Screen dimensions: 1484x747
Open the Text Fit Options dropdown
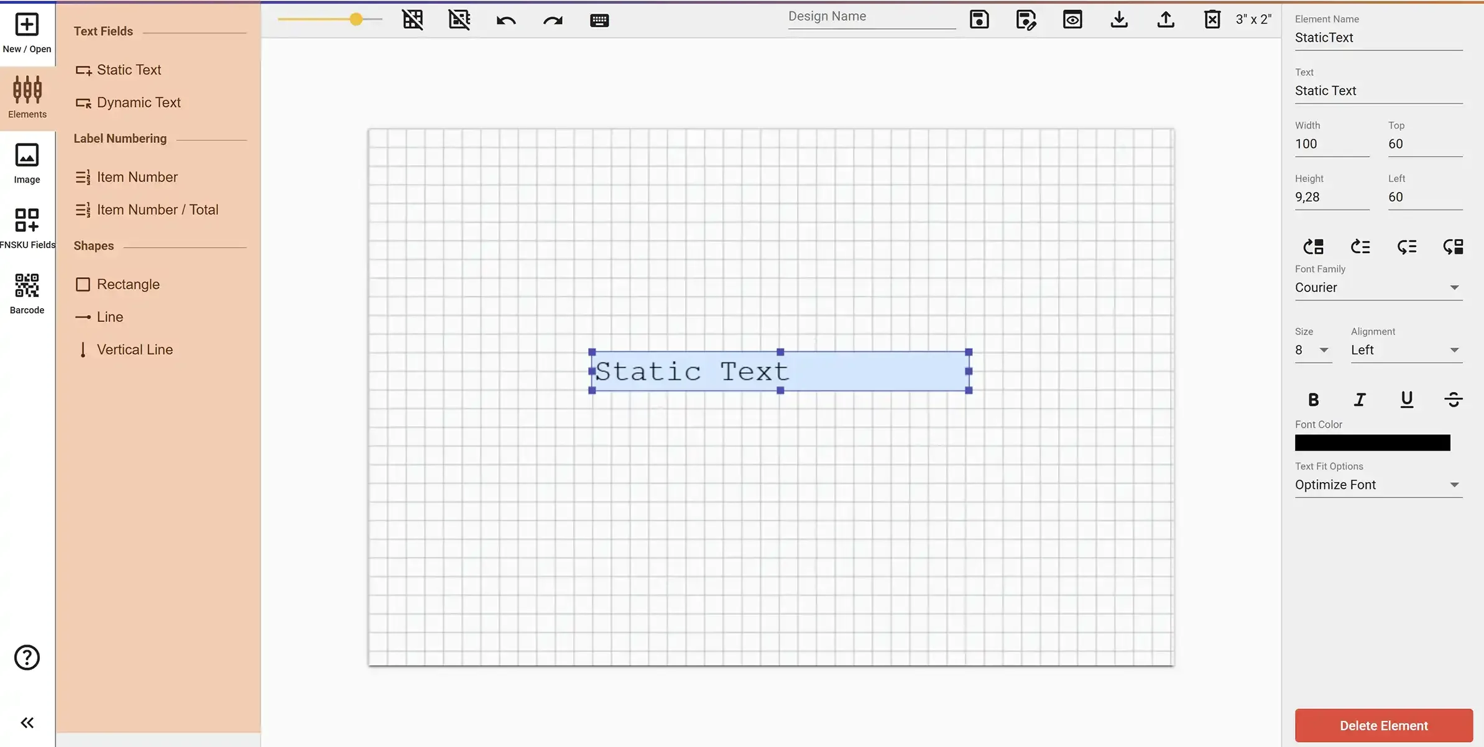(x=1378, y=485)
